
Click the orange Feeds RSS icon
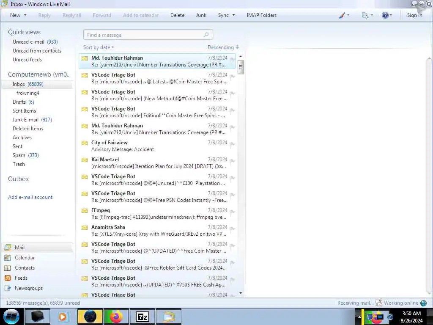(x=8, y=278)
